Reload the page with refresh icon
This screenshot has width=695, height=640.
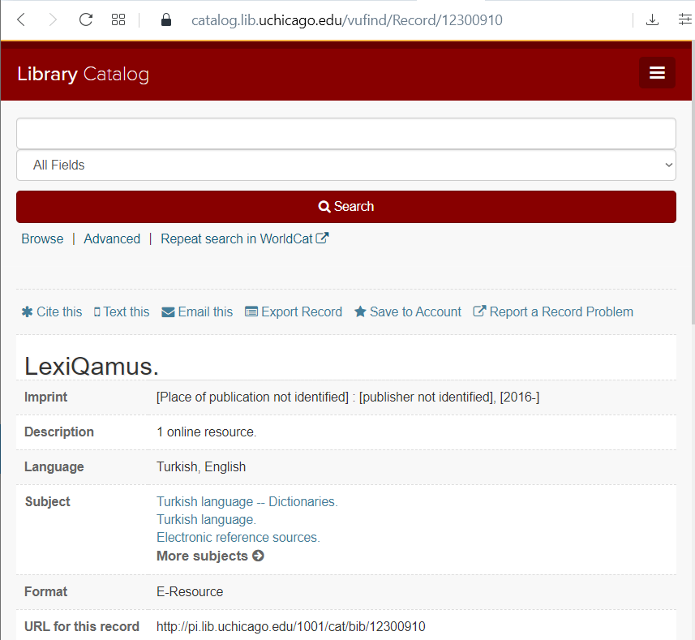pyautogui.click(x=85, y=19)
